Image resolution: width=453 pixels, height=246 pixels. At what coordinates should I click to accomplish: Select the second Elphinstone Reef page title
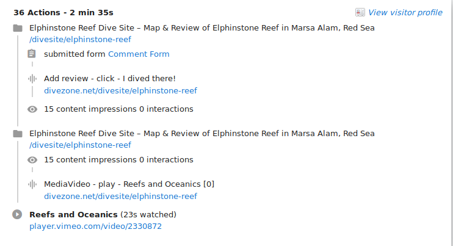tap(201, 134)
